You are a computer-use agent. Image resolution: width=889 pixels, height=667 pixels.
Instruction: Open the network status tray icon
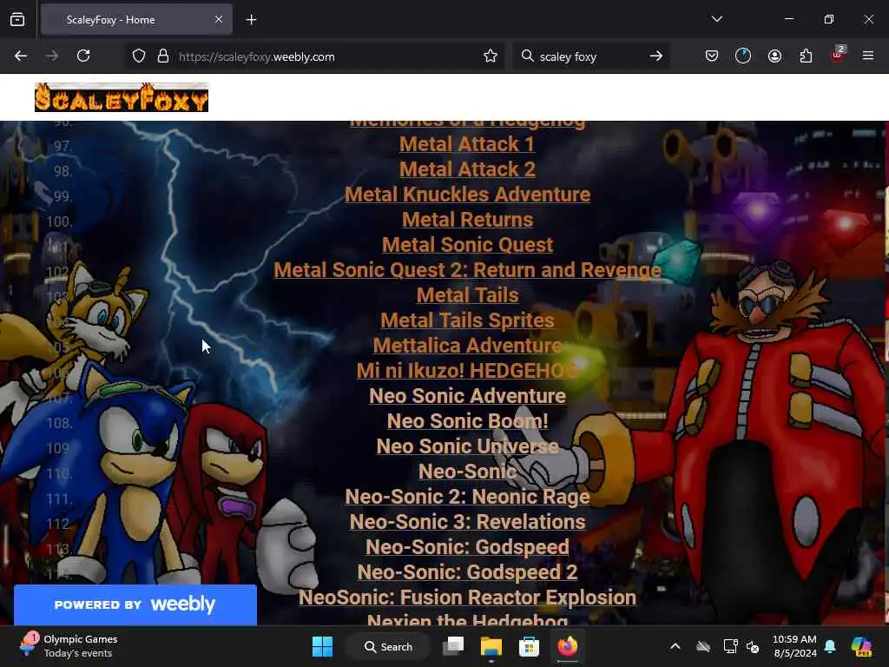[x=730, y=646]
